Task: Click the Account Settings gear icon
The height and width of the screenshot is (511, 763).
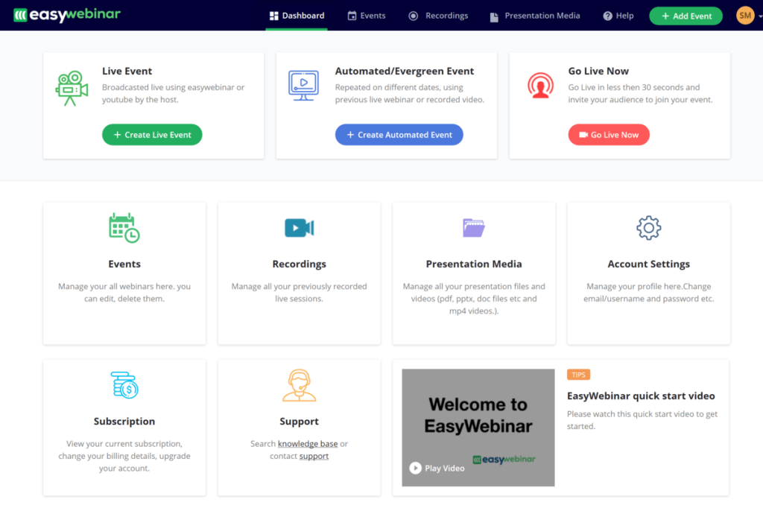Action: (648, 229)
